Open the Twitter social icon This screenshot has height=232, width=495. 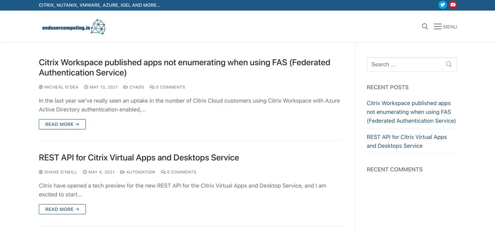point(443,5)
